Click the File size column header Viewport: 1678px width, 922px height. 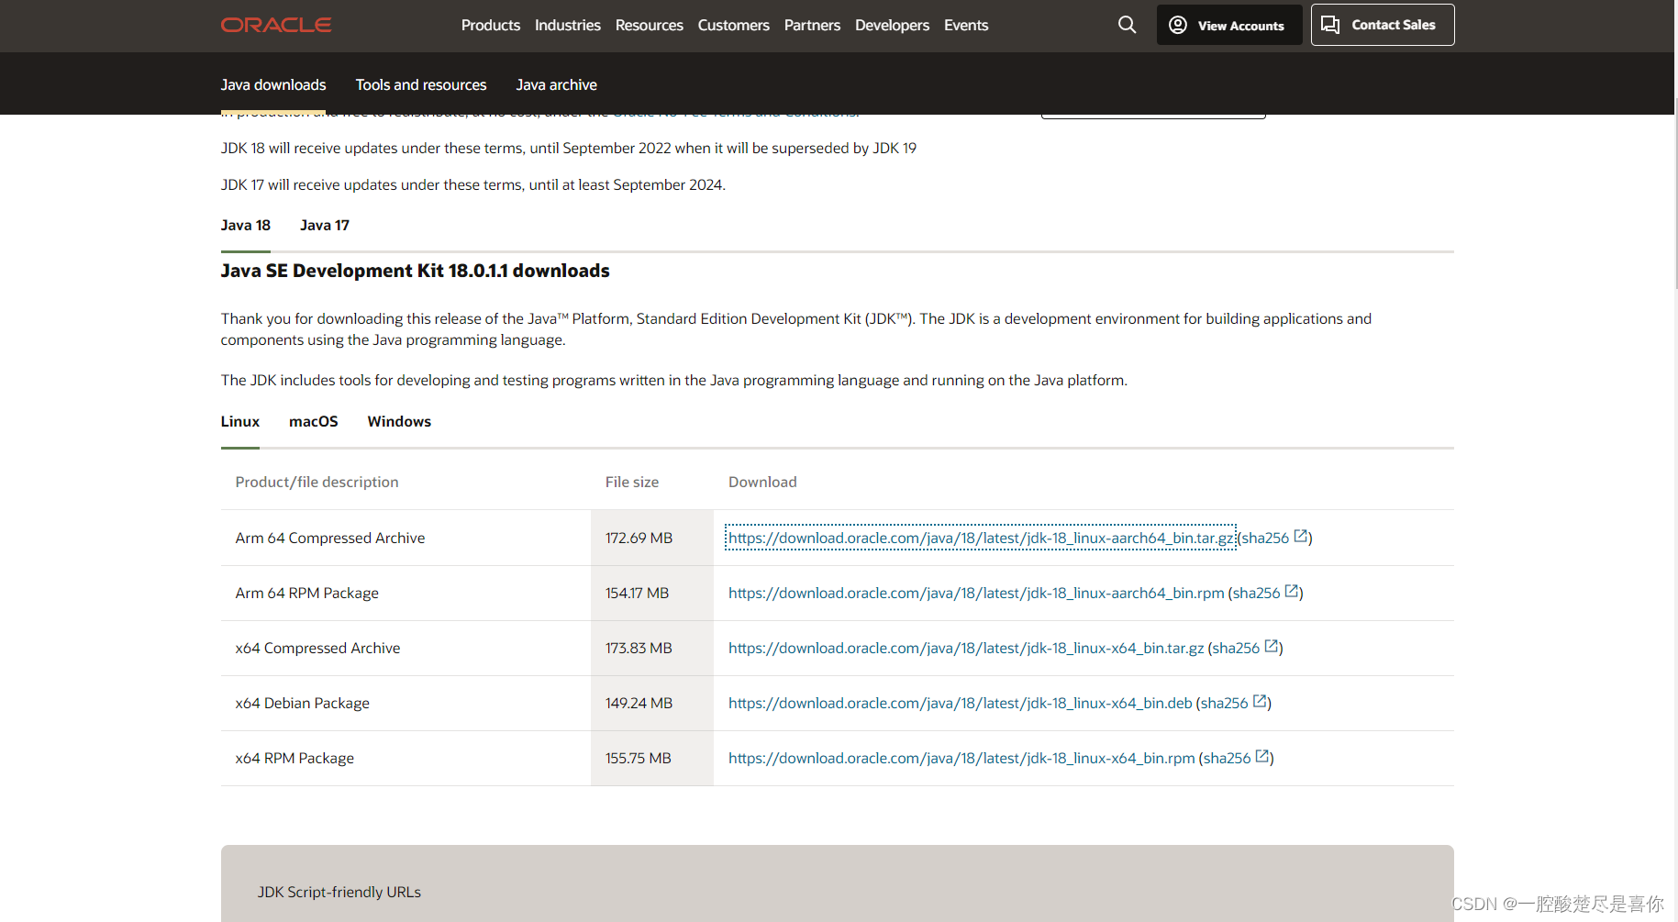point(632,482)
